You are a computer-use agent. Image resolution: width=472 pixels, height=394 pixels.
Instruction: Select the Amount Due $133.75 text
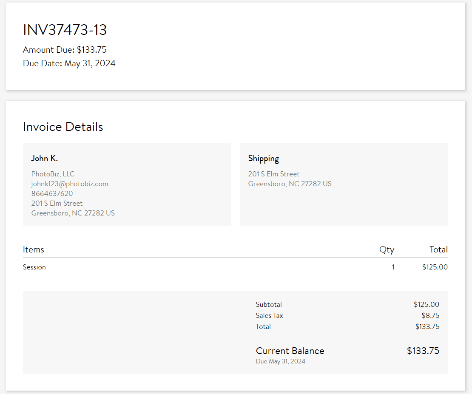[x=65, y=50]
